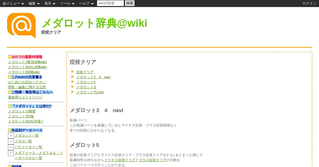
Task: Open the @メニュー dropdown menu
Action: (13, 3)
